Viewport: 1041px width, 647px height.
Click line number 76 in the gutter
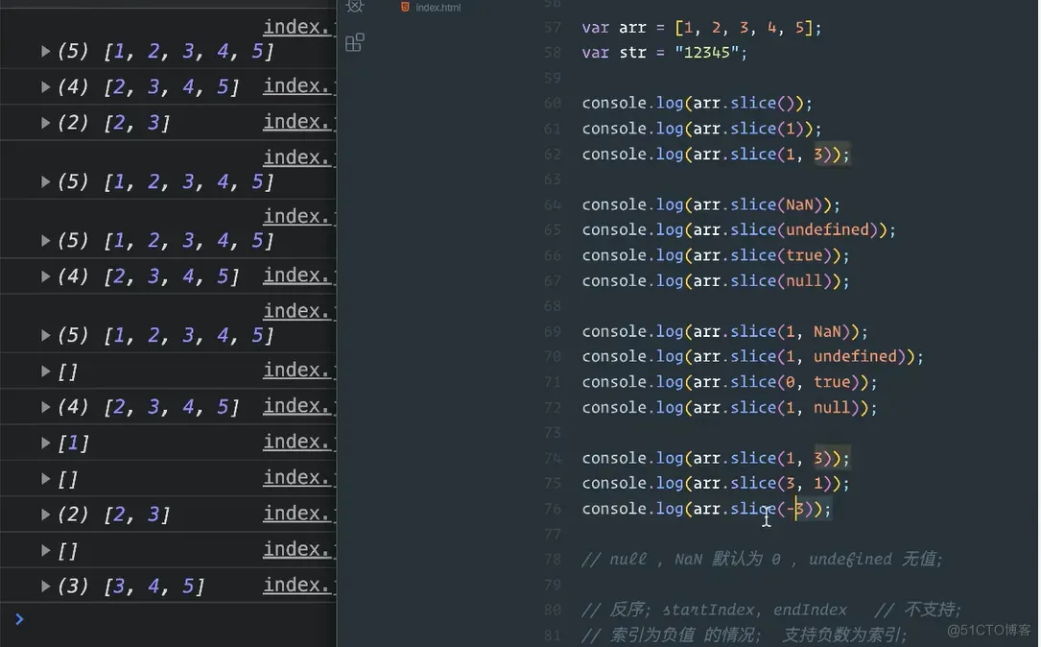553,509
